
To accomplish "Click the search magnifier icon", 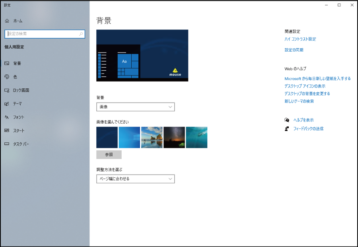I will [81, 34].
